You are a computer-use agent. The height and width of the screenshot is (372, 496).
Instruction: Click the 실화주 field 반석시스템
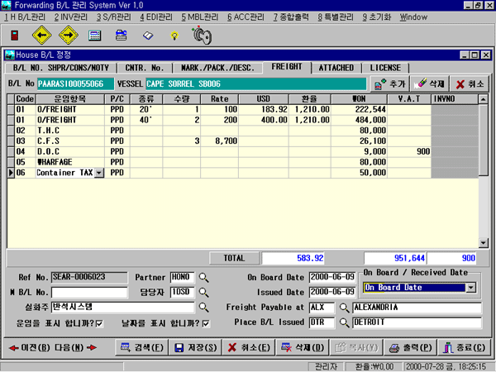[122, 308]
